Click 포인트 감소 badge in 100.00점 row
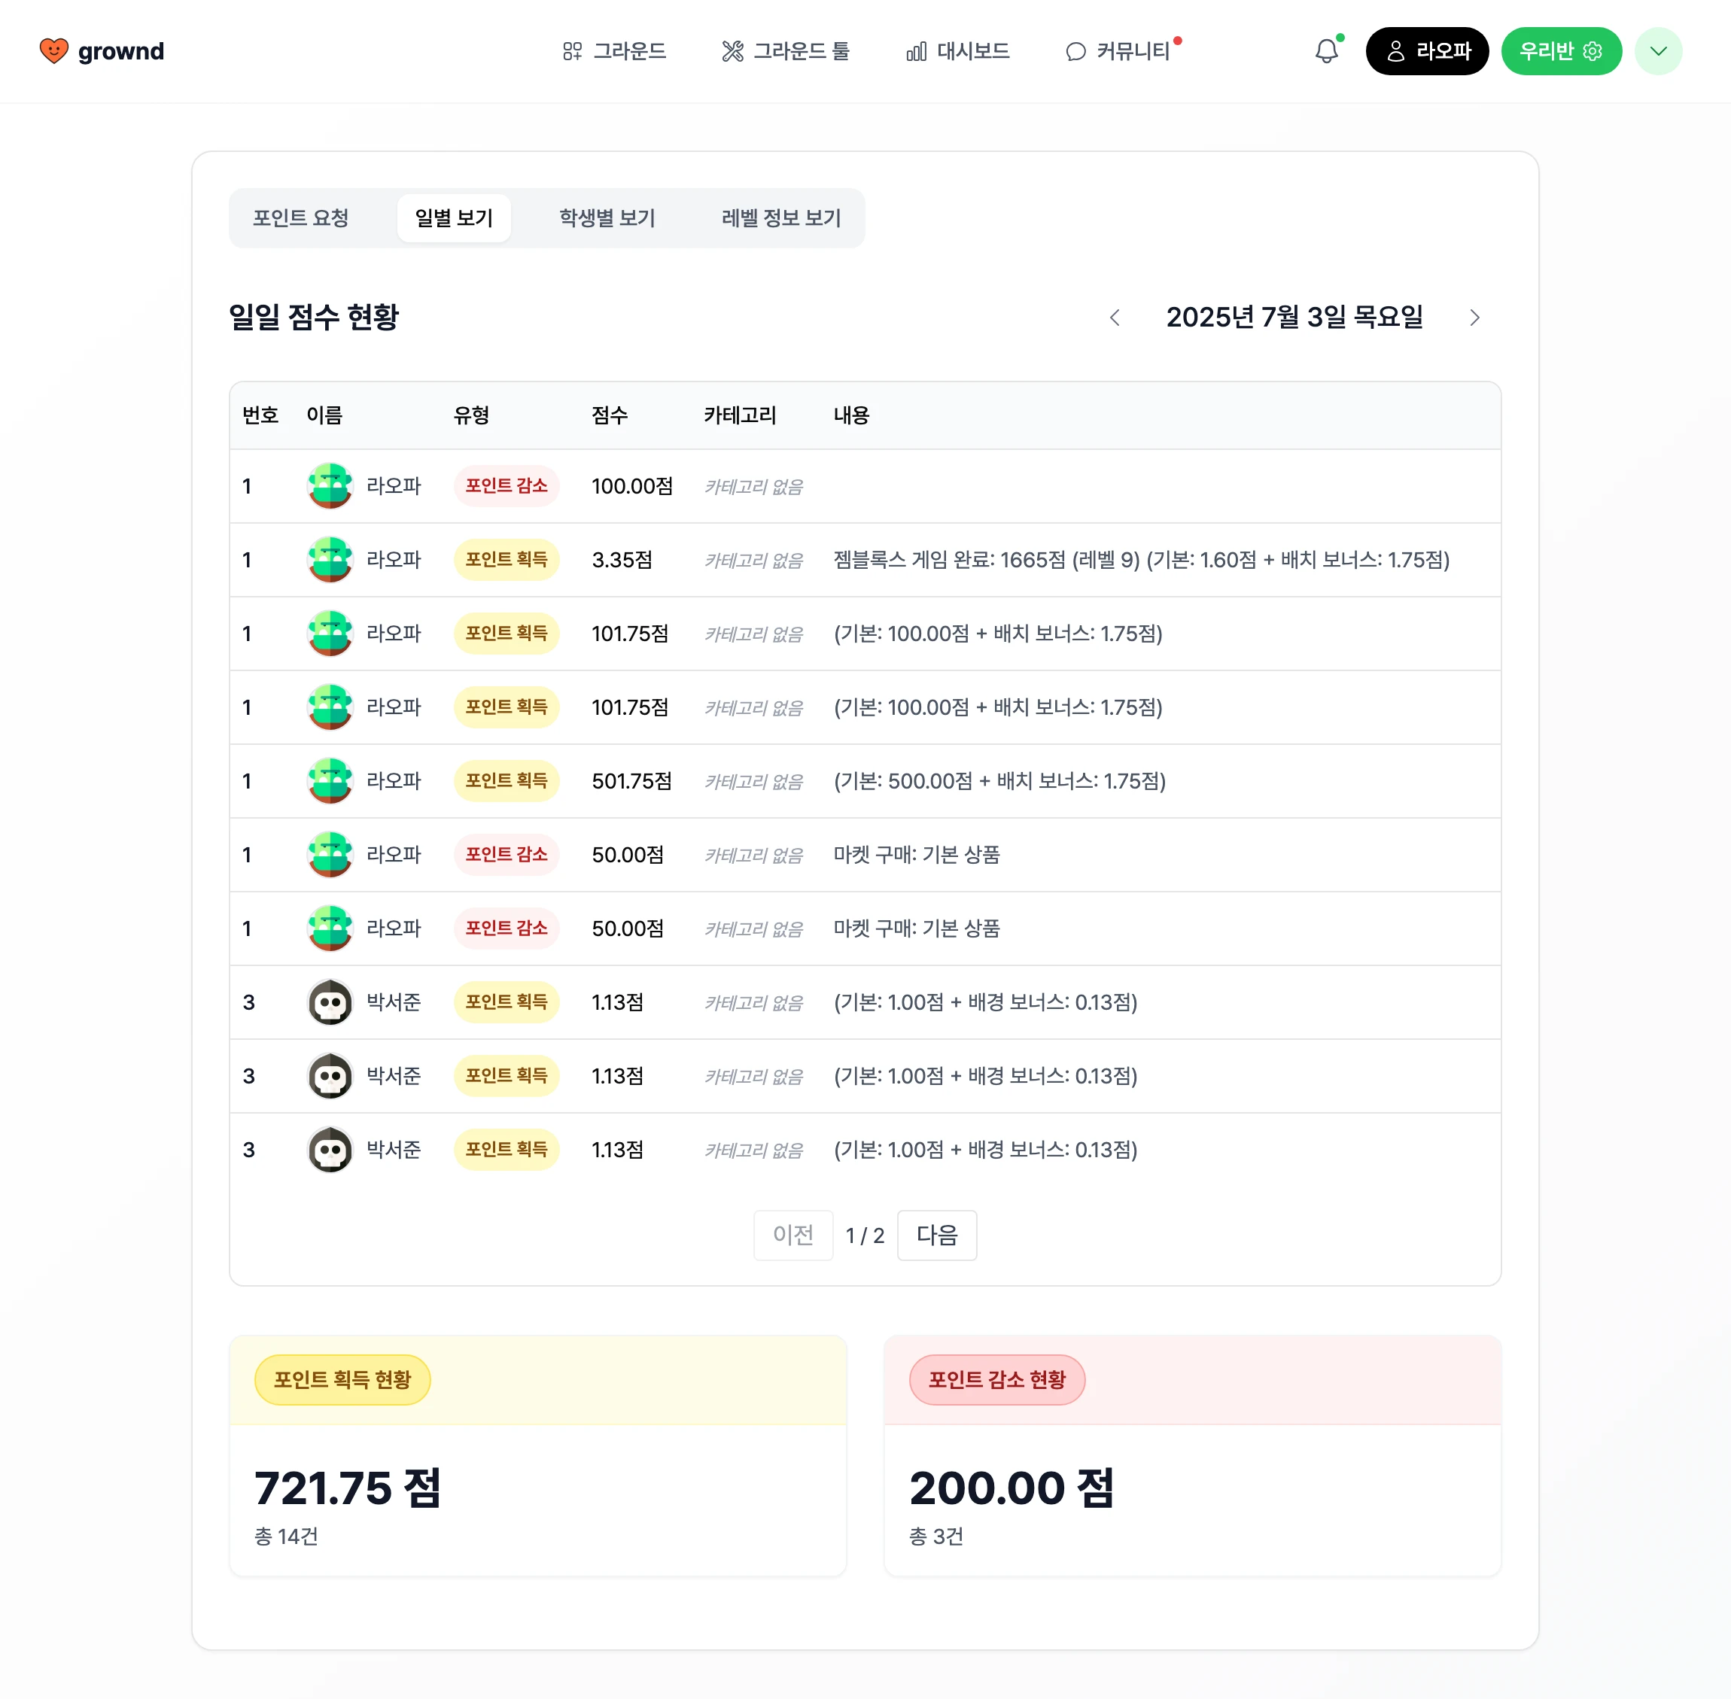Viewport: 1731px width, 1699px height. click(507, 485)
